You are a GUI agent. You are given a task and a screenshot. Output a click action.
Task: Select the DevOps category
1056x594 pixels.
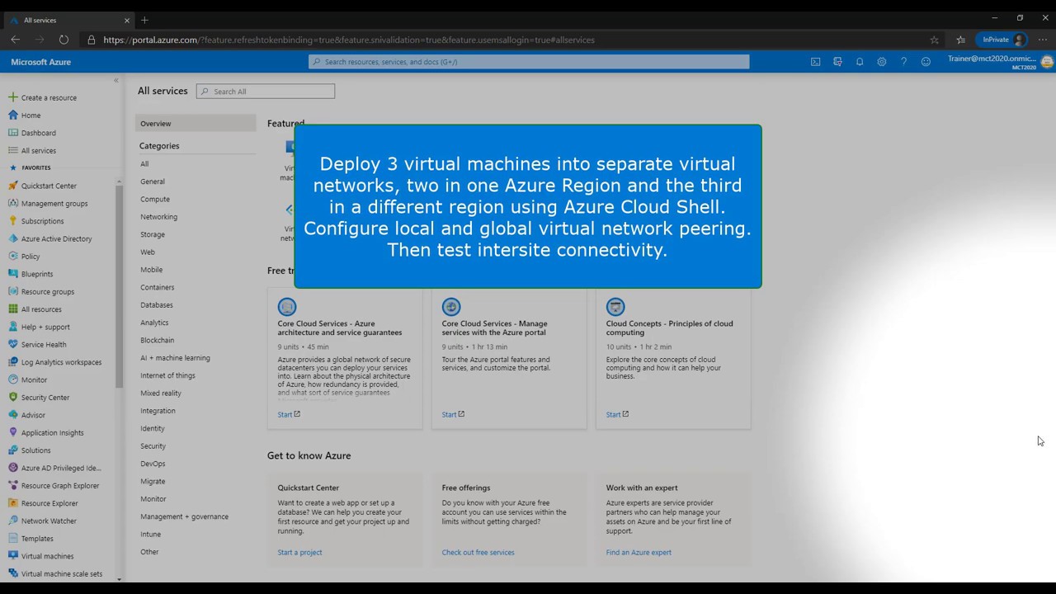pyautogui.click(x=153, y=464)
